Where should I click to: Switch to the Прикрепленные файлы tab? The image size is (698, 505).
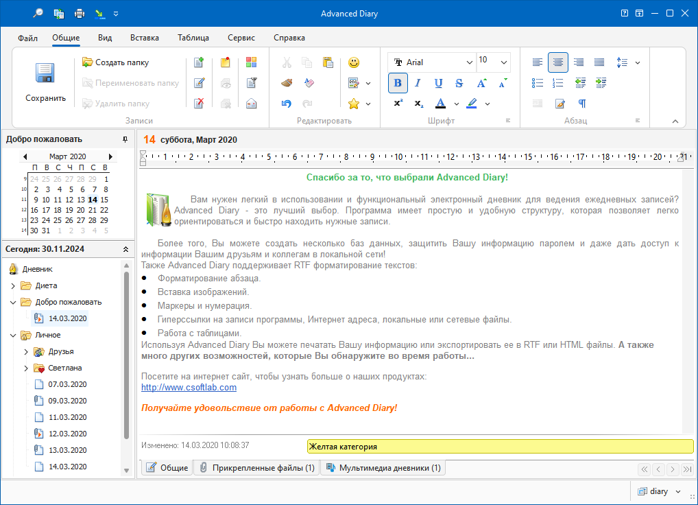point(257,468)
